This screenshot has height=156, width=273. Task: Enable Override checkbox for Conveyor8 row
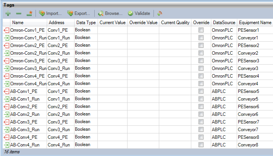[201, 145]
